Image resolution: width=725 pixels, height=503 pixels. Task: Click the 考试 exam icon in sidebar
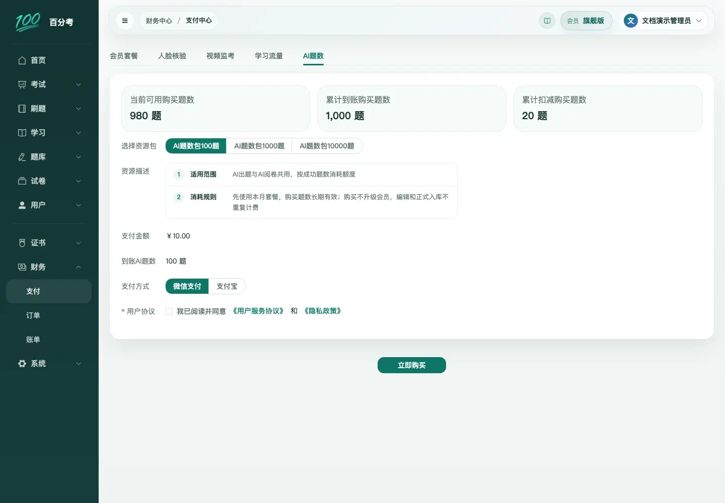(x=22, y=85)
